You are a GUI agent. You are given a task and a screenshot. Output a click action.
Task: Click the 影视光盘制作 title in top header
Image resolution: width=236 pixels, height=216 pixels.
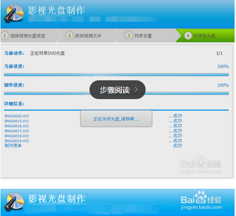[56, 10]
